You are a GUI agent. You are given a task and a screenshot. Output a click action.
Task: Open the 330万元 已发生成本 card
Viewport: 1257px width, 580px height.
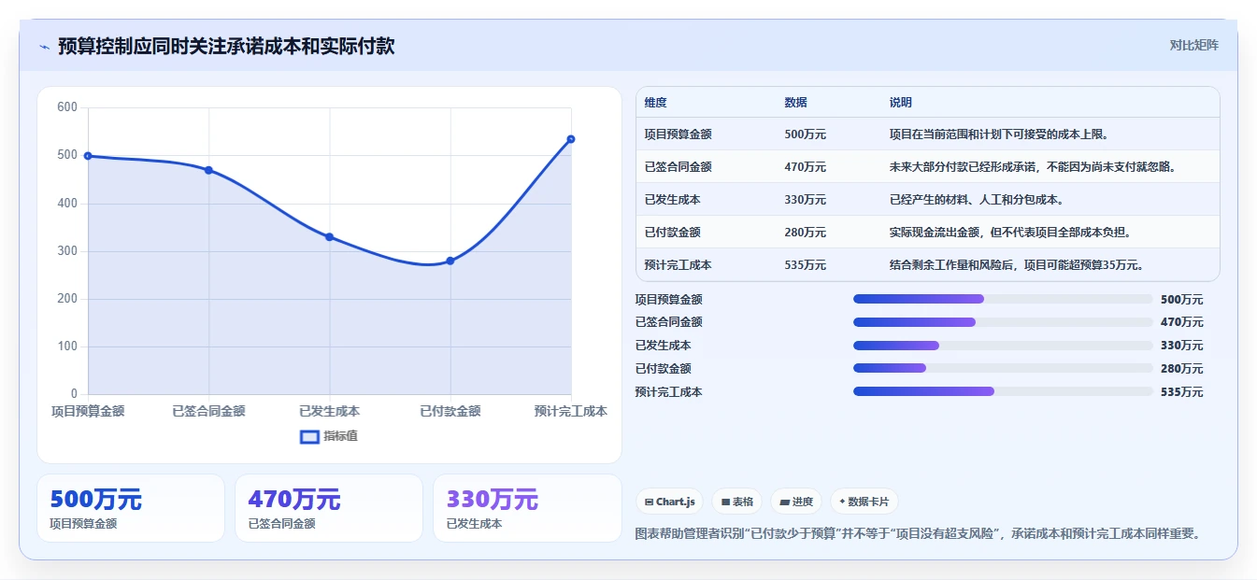tap(527, 508)
